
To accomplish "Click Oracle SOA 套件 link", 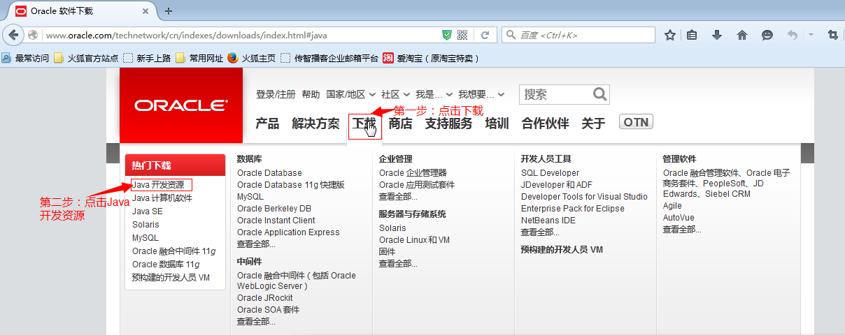I will (269, 310).
